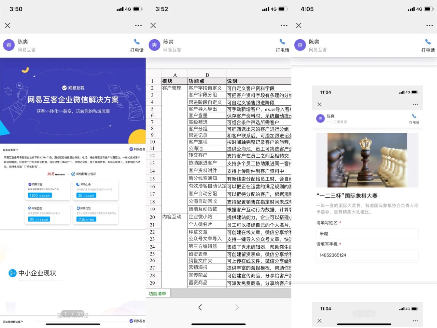The height and width of the screenshot is (328, 437).
Task: Click the battery icon in the 4:05 status bar
Action: (x=429, y=9)
